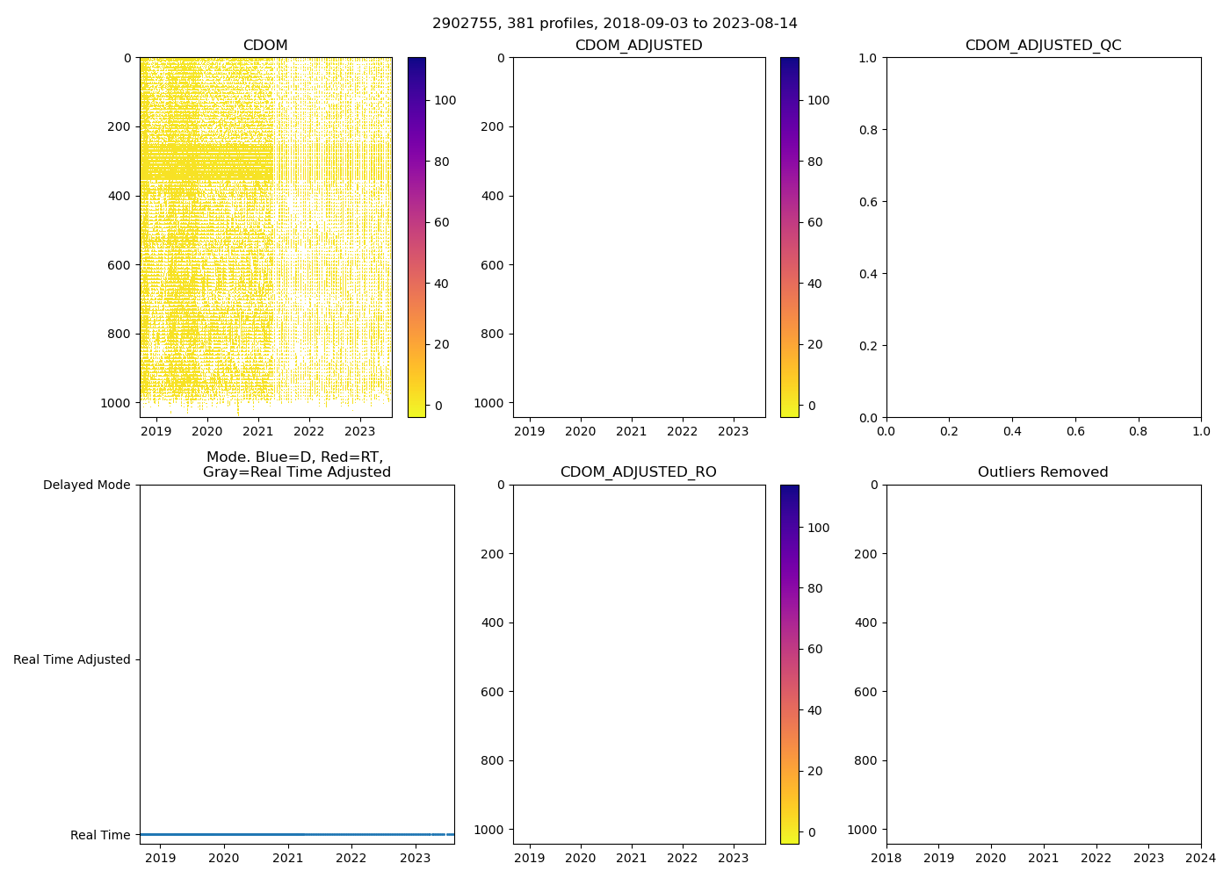Click the Real Time y-axis label
This screenshot has height=878, width=1230.
pyautogui.click(x=100, y=835)
